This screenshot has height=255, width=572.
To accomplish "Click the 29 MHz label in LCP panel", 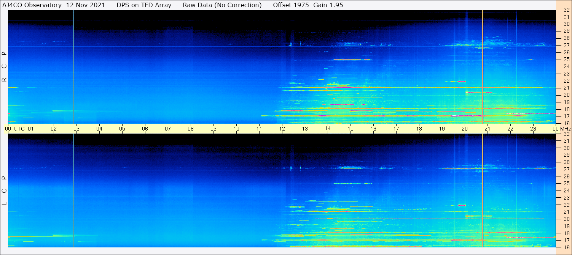I will click(566, 155).
